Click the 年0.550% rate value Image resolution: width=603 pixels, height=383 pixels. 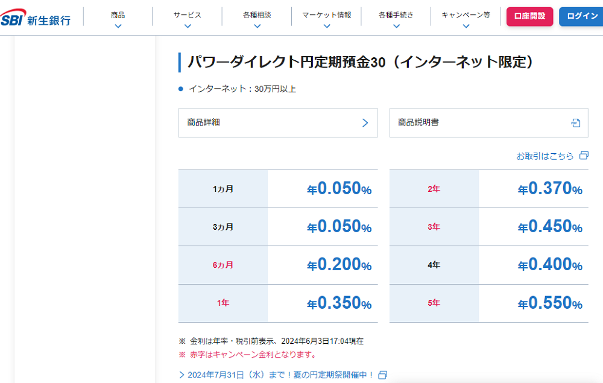[x=550, y=303]
